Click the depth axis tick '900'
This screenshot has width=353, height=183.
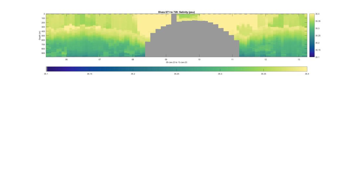point(43,53)
